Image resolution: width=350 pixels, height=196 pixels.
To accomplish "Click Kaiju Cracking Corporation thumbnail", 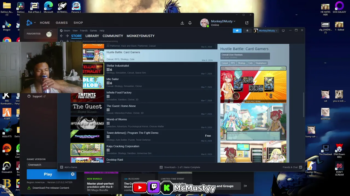I will (87, 150).
